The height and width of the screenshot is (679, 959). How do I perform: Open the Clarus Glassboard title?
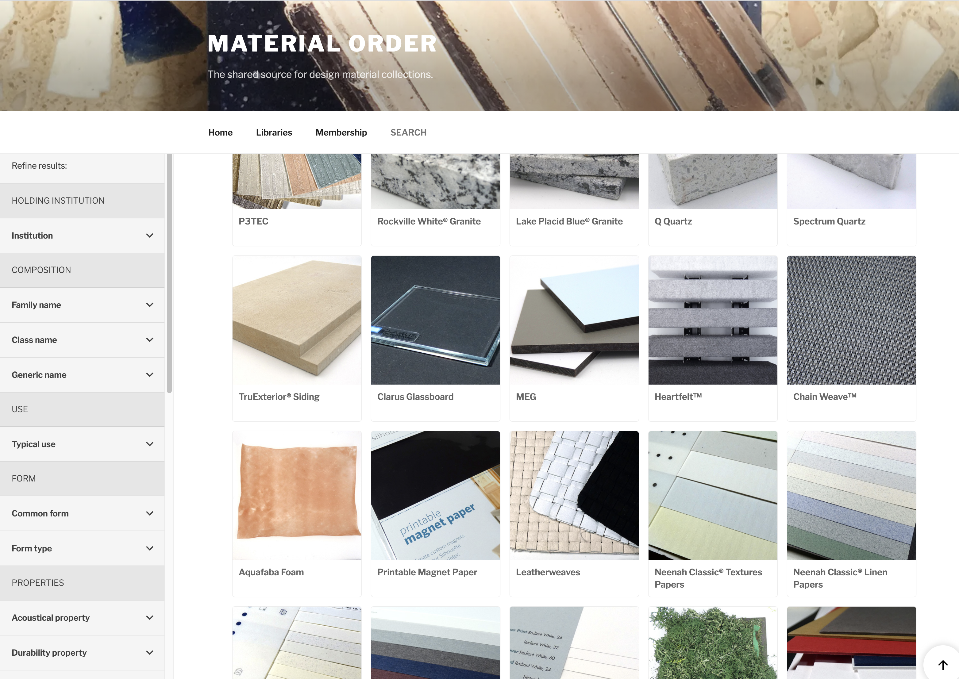point(415,397)
